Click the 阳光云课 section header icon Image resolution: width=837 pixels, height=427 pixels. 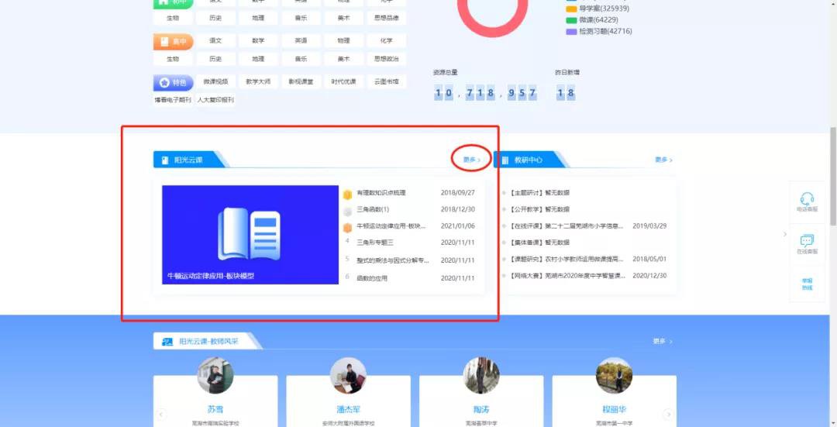point(165,160)
